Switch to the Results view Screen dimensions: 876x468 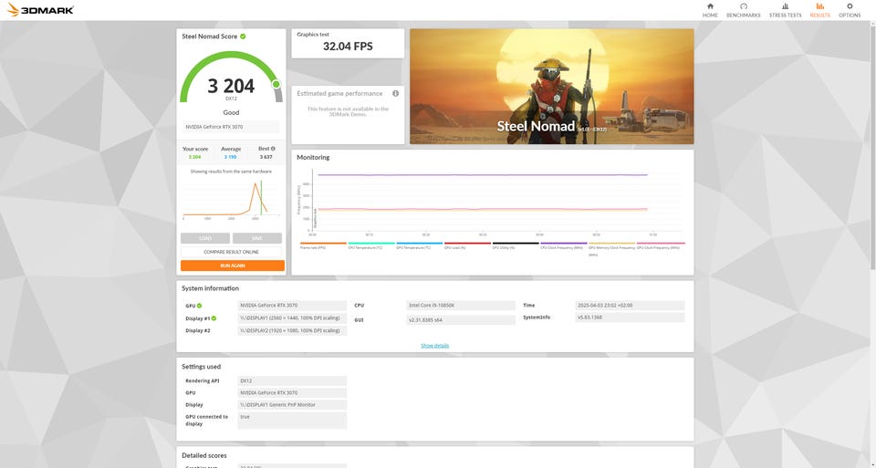coord(819,10)
